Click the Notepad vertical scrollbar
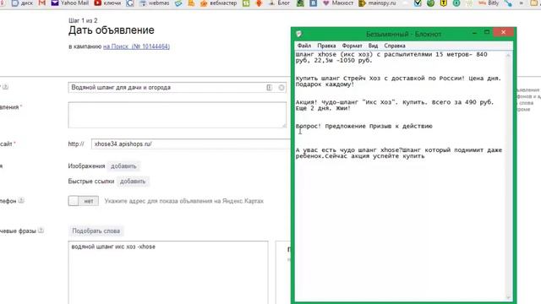 [508, 176]
